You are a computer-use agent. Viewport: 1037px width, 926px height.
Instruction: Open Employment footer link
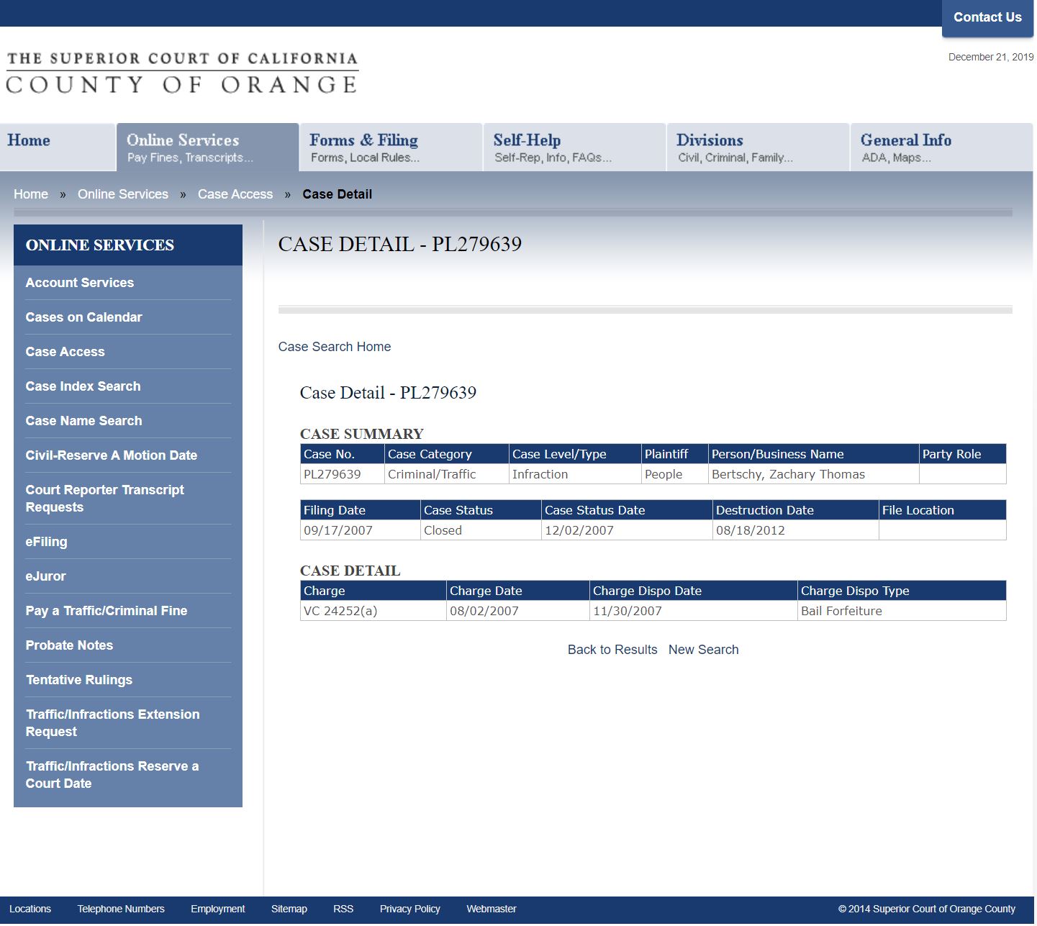point(218,909)
